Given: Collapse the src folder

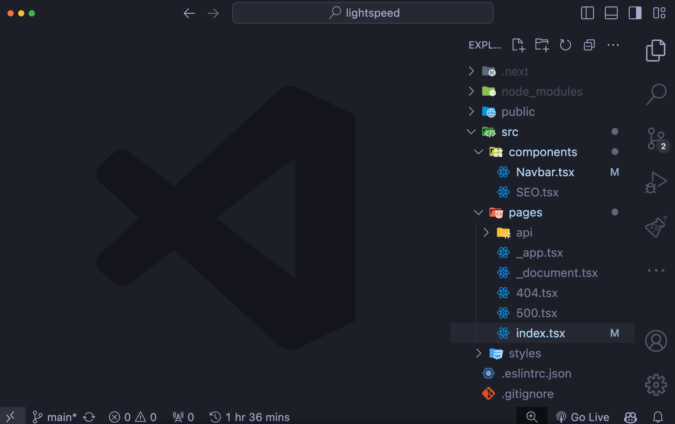Looking at the screenshot, I should point(542,132).
